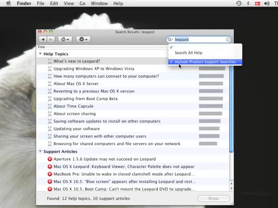Select "What's new in Leopard?" topic
Image resolution: width=278 pixels, height=208 pixels.
click(x=77, y=61)
